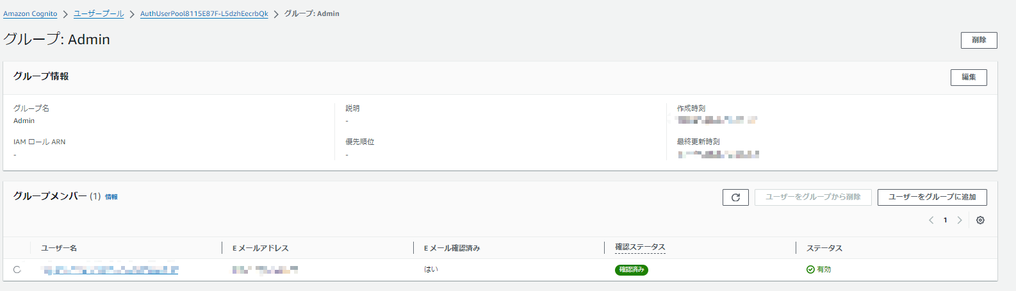Click ユーザーをグループに追加 button
Viewport: 1016px width, 291px height.
click(932, 197)
